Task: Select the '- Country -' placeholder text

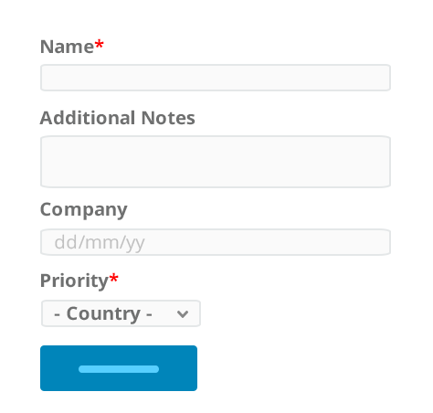Action: 103,313
